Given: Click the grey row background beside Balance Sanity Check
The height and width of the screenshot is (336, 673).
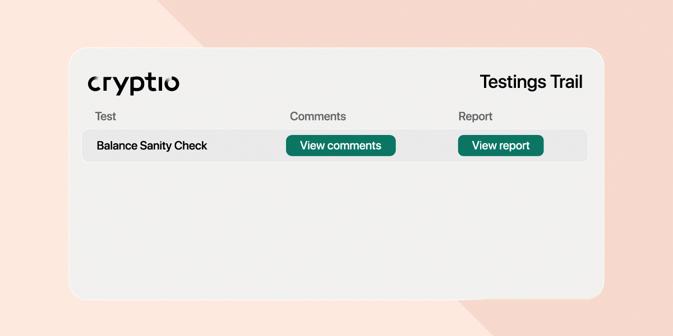Looking at the screenshot, I should pos(247,146).
